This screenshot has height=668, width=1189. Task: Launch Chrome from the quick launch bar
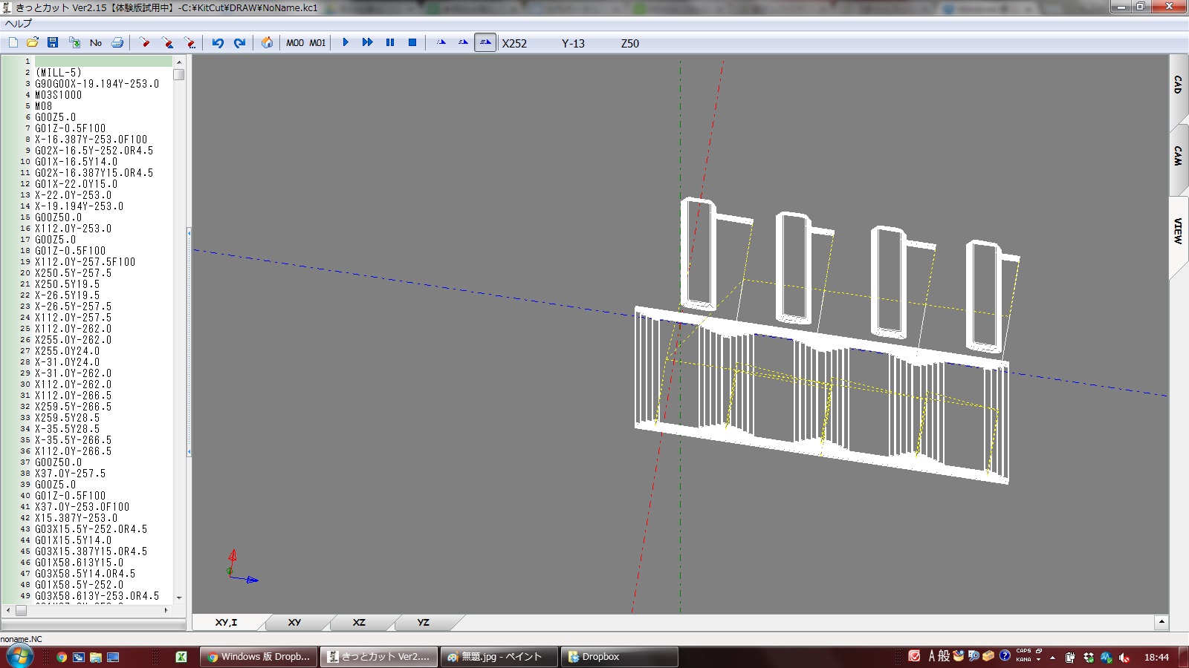(62, 657)
